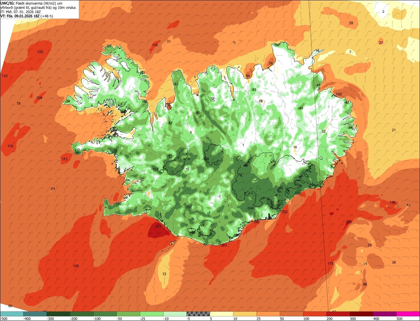Click the 116 value north of the Westfjords
Image resolution: width=420 pixels, height=321 pixels.
click(155, 45)
